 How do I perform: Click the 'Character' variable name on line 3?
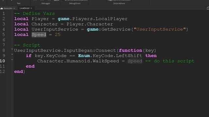tap(44, 24)
